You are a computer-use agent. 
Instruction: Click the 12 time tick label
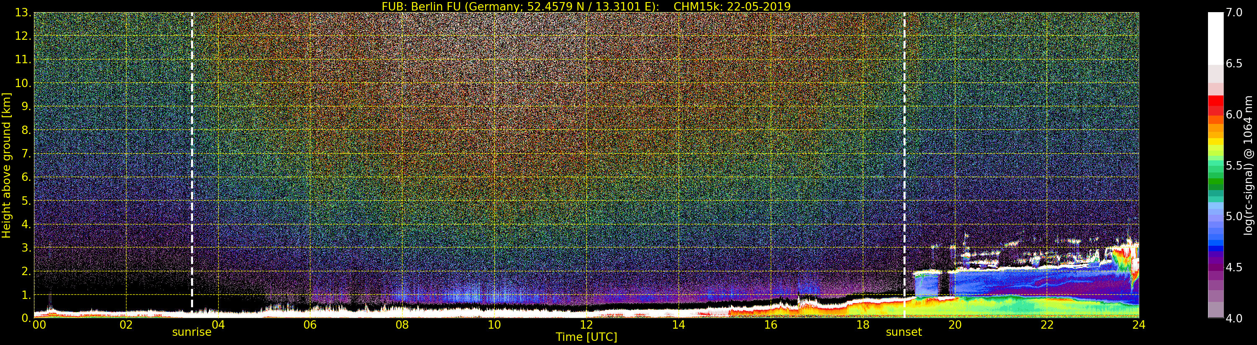click(x=586, y=325)
